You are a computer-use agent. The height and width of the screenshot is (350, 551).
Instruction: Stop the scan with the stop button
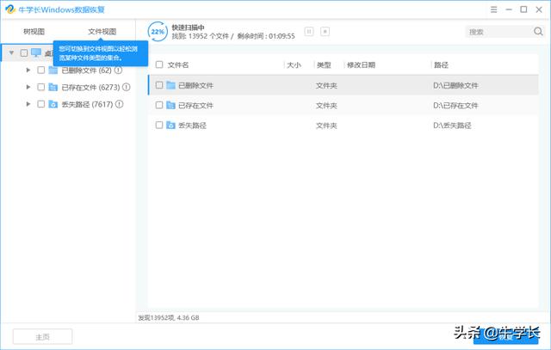click(325, 32)
